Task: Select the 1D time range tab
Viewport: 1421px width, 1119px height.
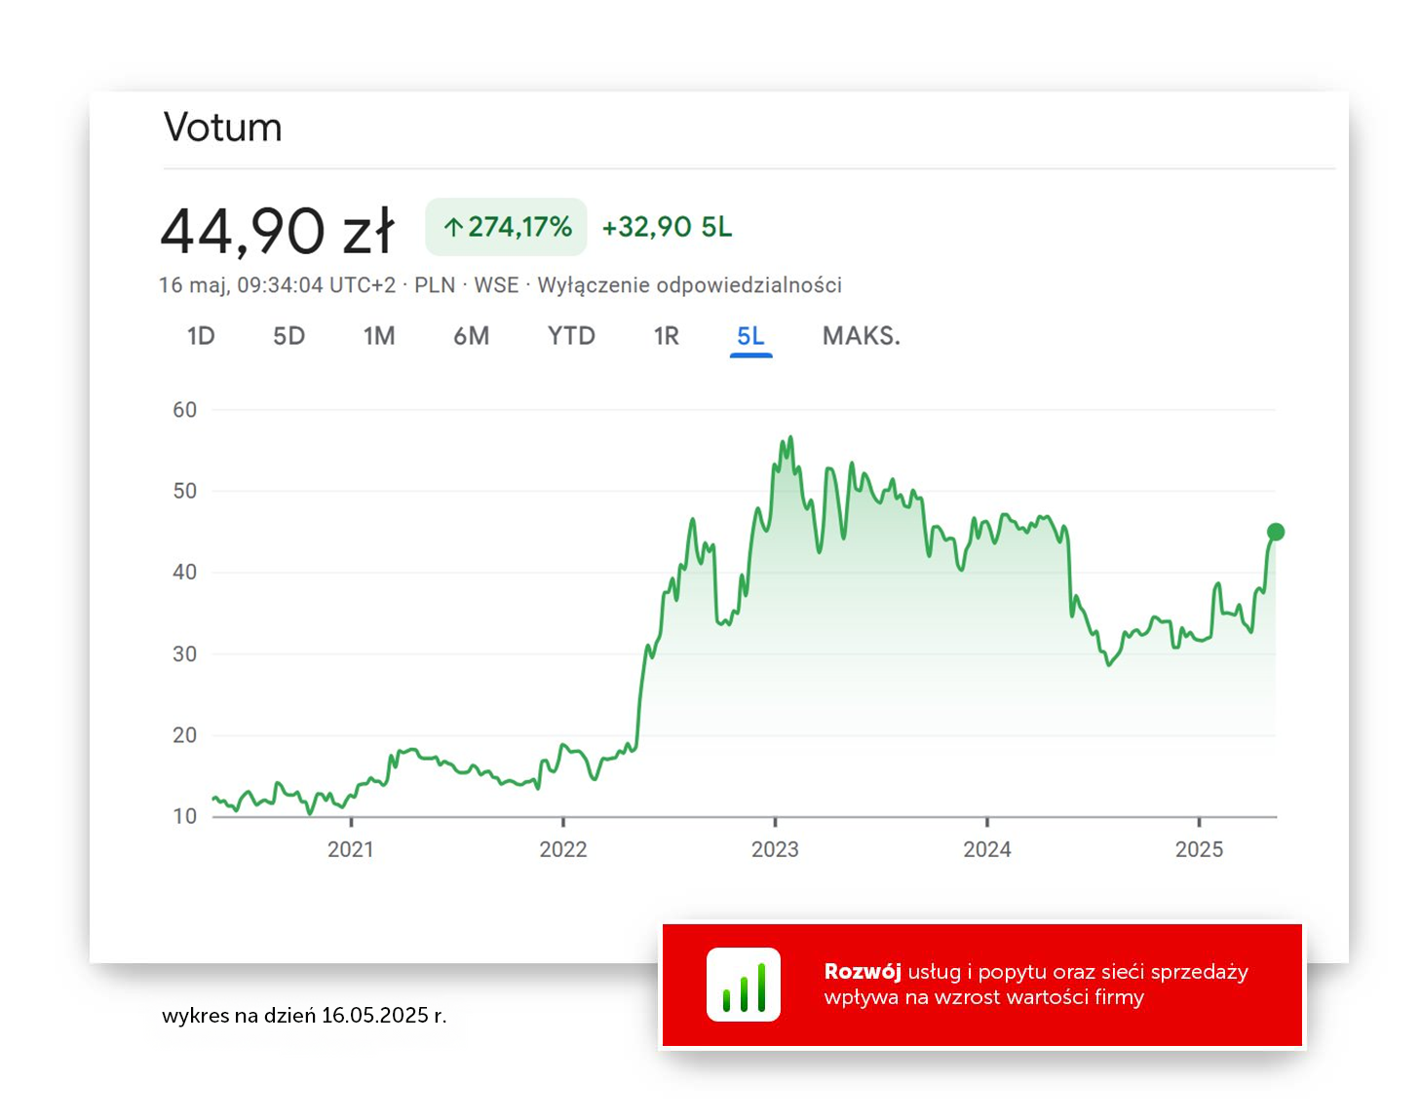Action: (x=201, y=336)
